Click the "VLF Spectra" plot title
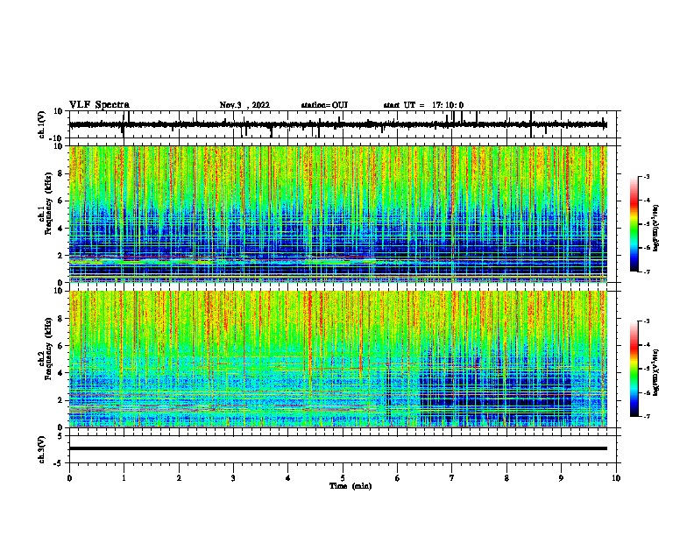 coord(99,105)
